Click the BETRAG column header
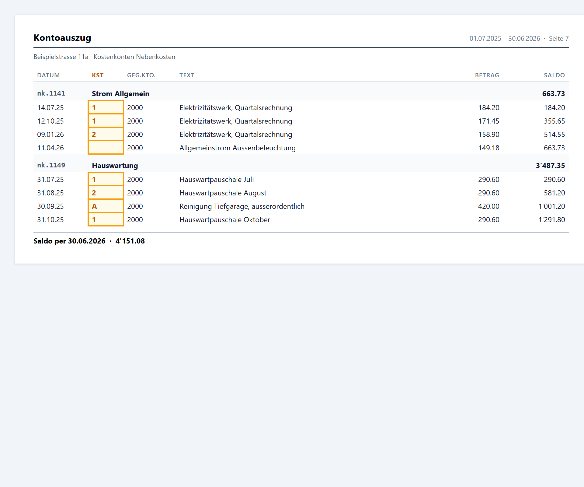The width and height of the screenshot is (584, 487). 487,75
